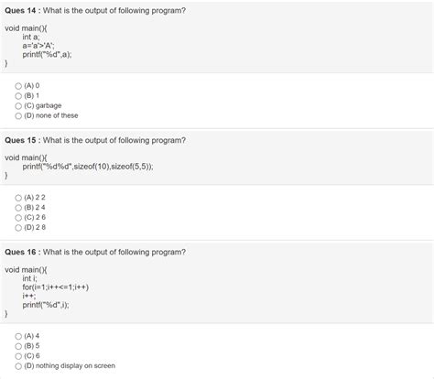
Task: Pick (D) none of these in Ques 14
Action: click(18, 116)
